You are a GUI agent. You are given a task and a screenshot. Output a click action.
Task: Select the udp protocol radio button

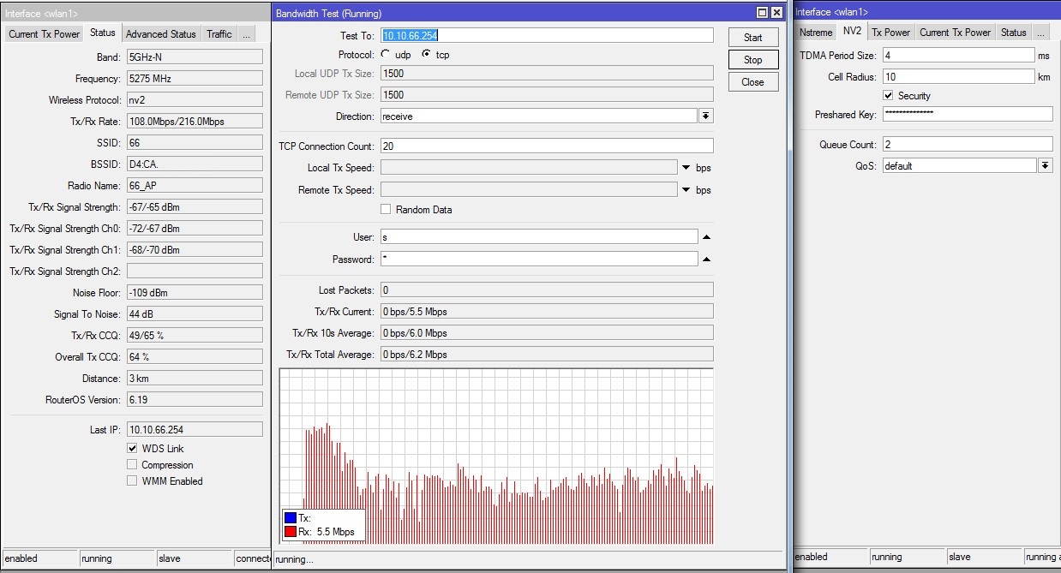click(x=386, y=55)
